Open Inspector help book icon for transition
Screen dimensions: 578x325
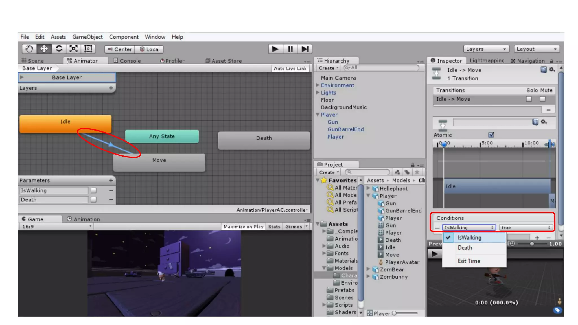tap(544, 70)
